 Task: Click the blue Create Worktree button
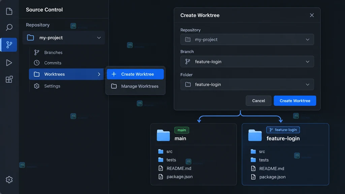click(295, 101)
